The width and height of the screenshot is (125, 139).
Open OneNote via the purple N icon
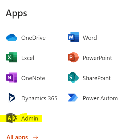12,77
